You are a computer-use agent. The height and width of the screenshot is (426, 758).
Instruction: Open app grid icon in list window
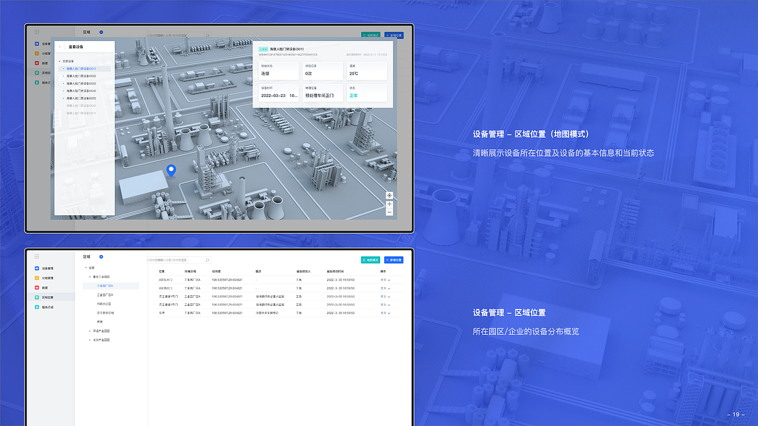[x=37, y=256]
